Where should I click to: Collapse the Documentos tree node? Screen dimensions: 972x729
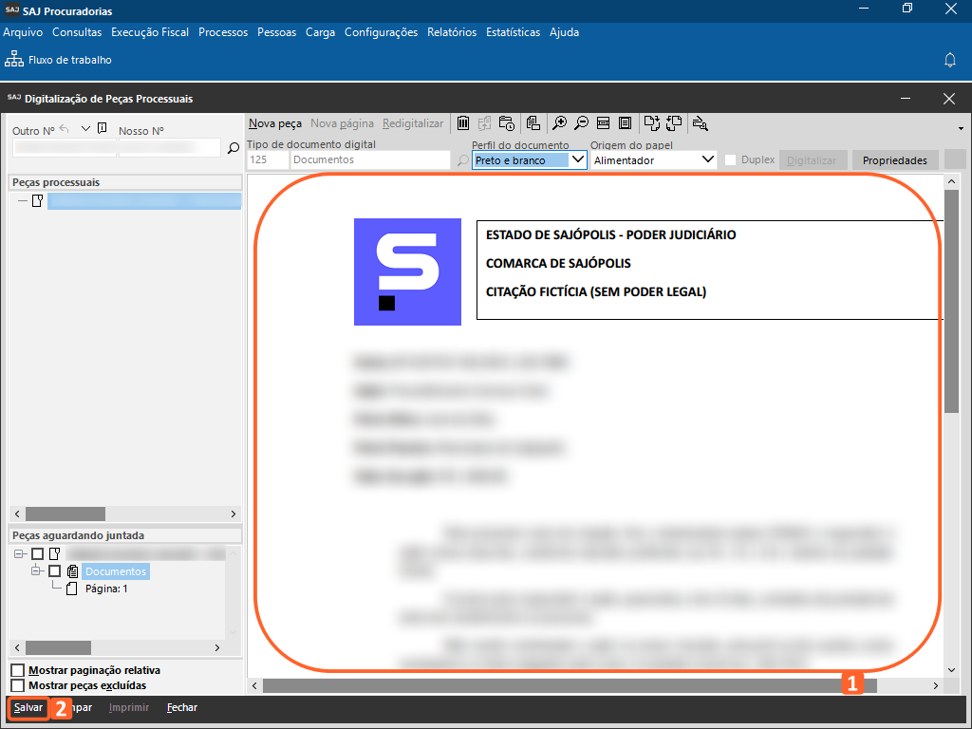click(37, 571)
